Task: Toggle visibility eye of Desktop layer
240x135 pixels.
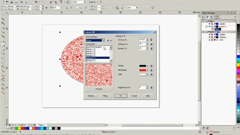Action: tap(209, 37)
